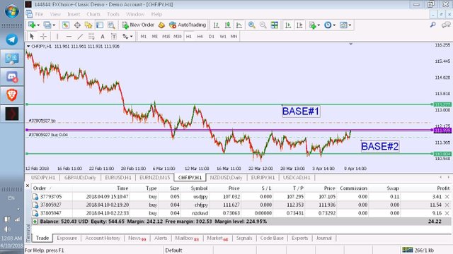Switch chart to line chart style
The image size is (453, 254).
[239, 25]
